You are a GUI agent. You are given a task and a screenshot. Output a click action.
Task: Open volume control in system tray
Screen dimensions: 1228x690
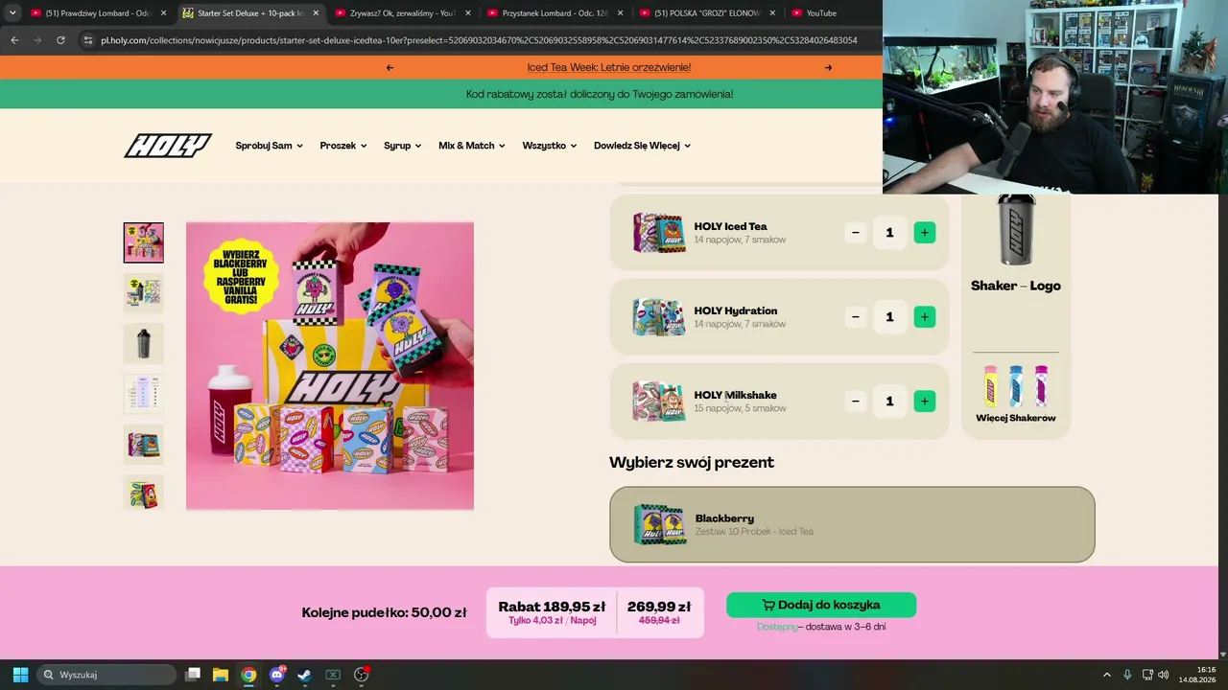[x=1163, y=675]
